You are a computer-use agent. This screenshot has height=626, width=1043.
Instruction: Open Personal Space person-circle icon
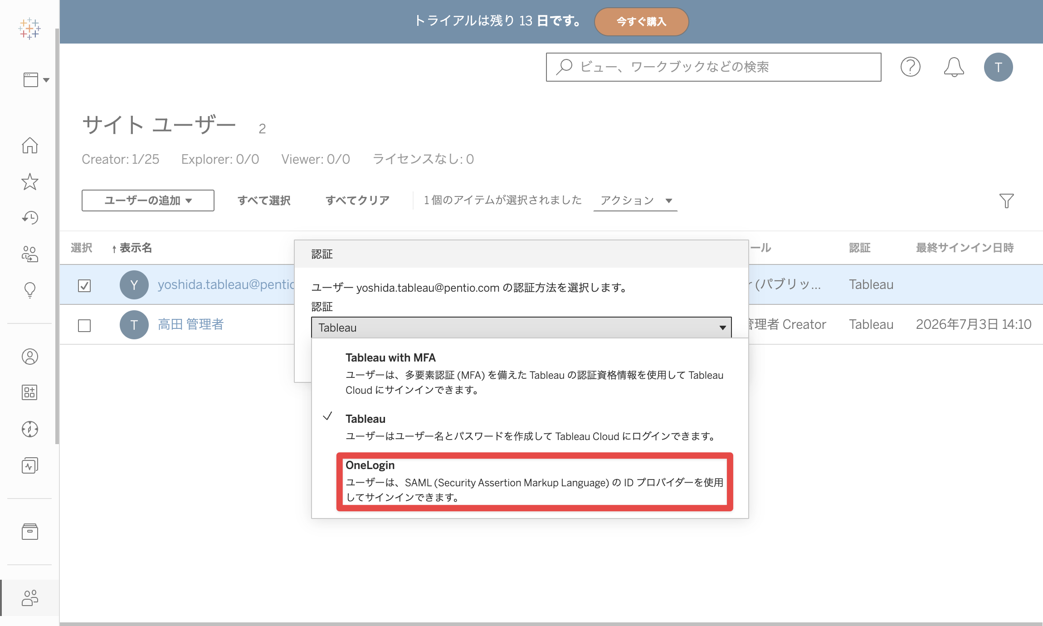click(x=30, y=357)
